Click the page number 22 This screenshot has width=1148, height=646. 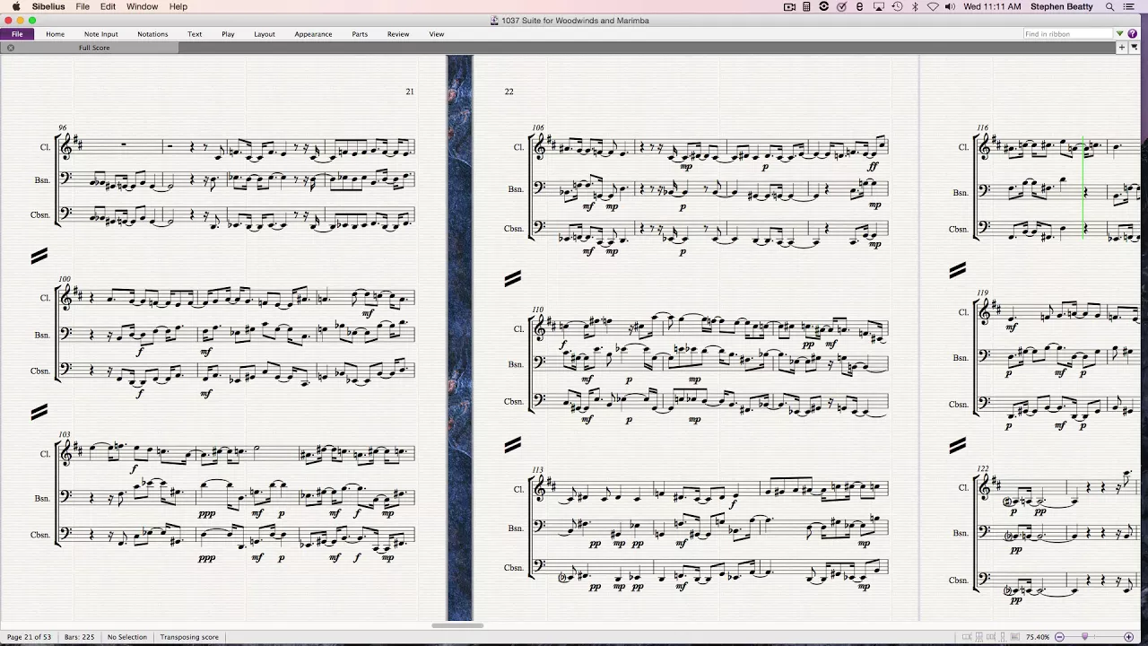509,92
